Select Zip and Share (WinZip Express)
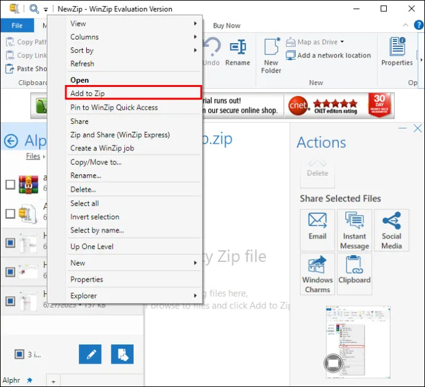 click(x=120, y=135)
